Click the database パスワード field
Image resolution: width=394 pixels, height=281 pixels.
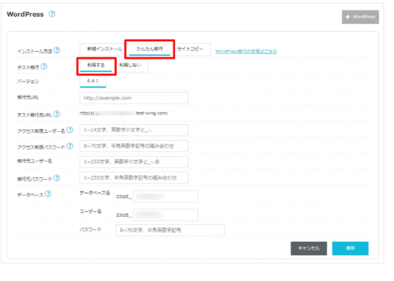(170, 230)
